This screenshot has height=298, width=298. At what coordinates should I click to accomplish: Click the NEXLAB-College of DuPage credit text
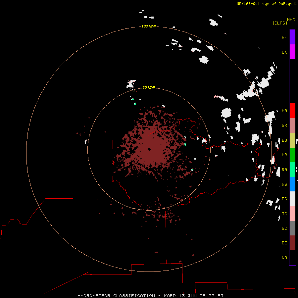point(264,4)
